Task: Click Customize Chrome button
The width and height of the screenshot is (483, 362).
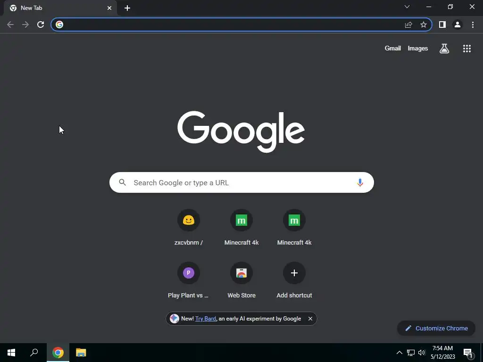Action: (436, 328)
